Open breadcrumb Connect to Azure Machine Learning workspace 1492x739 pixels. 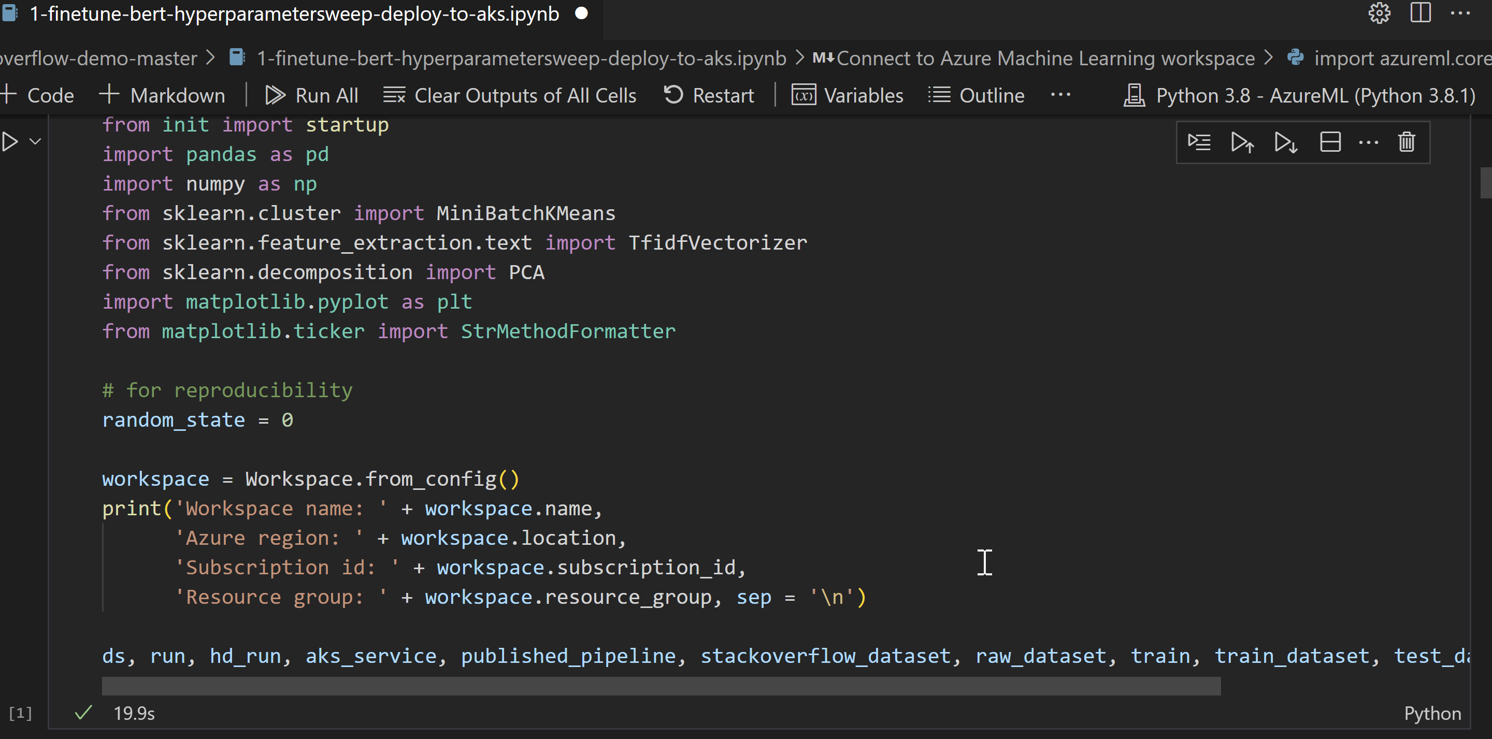click(x=1045, y=58)
